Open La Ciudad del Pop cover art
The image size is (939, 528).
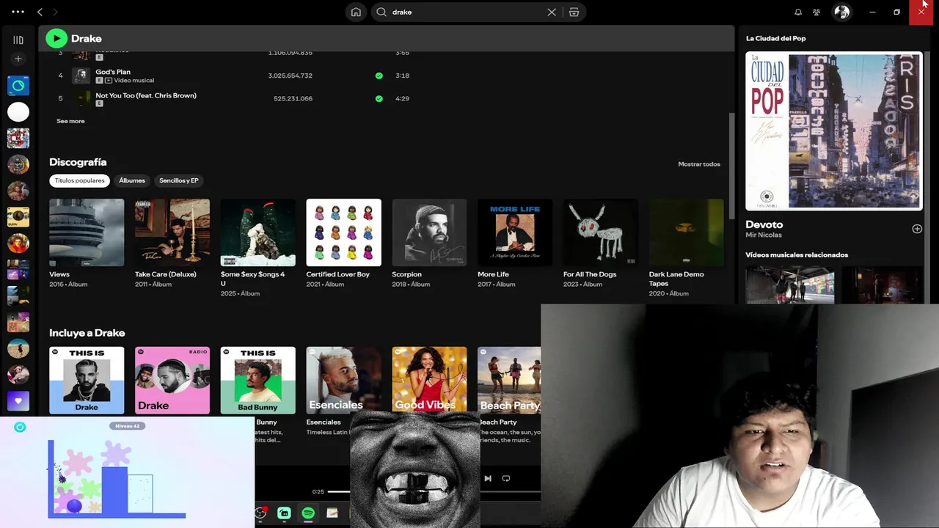[834, 131]
